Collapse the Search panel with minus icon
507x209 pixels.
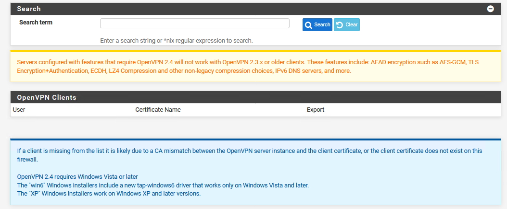pyautogui.click(x=491, y=9)
